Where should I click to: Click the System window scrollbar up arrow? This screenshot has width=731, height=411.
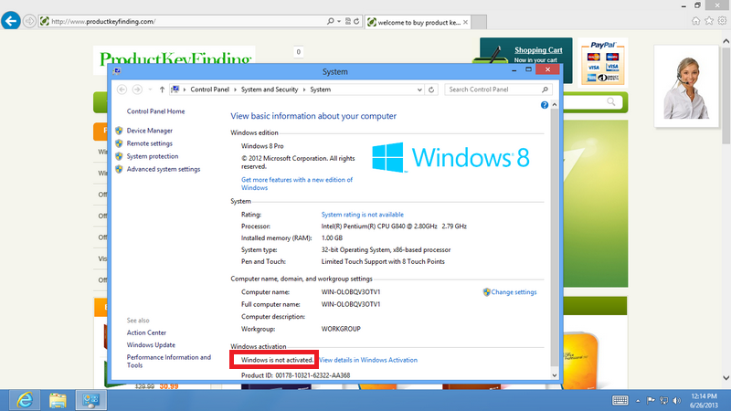coord(555,105)
